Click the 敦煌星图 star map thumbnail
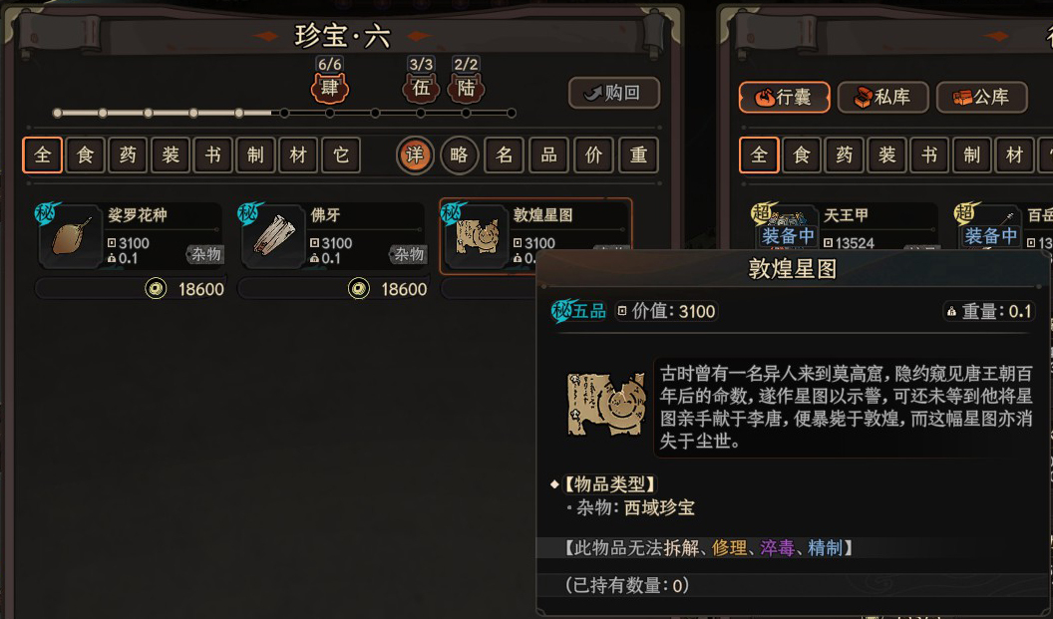Screen dimensions: 1053x619 point(476,237)
